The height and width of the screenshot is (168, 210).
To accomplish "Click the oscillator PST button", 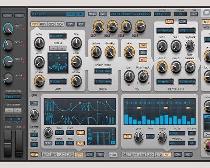I will [x=81, y=24].
